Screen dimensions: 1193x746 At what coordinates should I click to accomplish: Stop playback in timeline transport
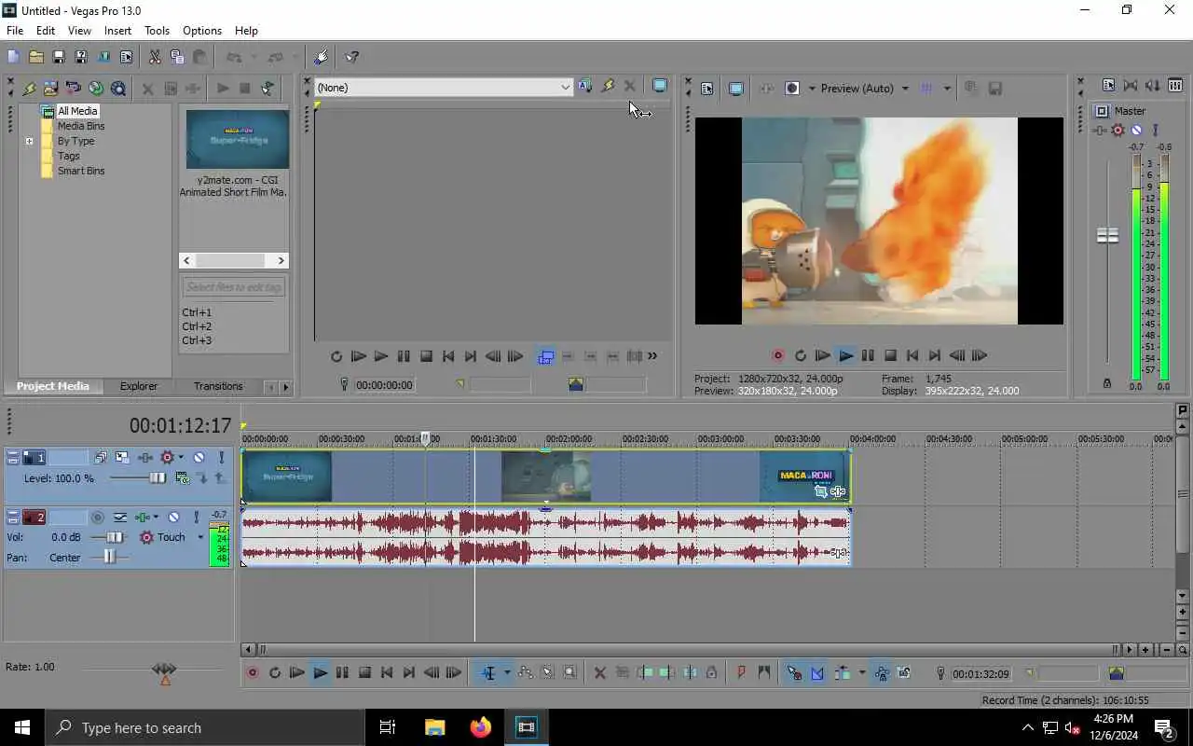point(364,672)
